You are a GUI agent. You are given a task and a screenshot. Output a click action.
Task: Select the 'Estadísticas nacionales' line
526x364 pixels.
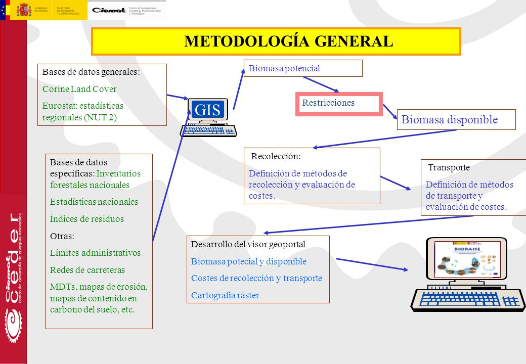coord(94,202)
